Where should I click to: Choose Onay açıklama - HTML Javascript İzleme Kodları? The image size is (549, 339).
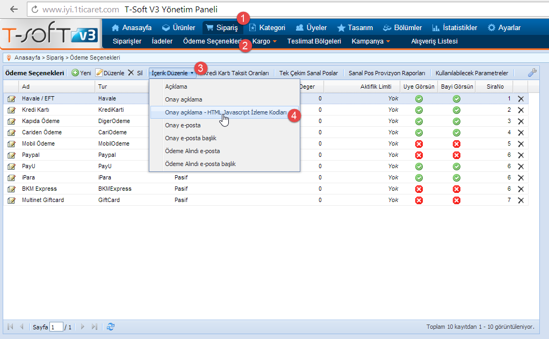(225, 112)
